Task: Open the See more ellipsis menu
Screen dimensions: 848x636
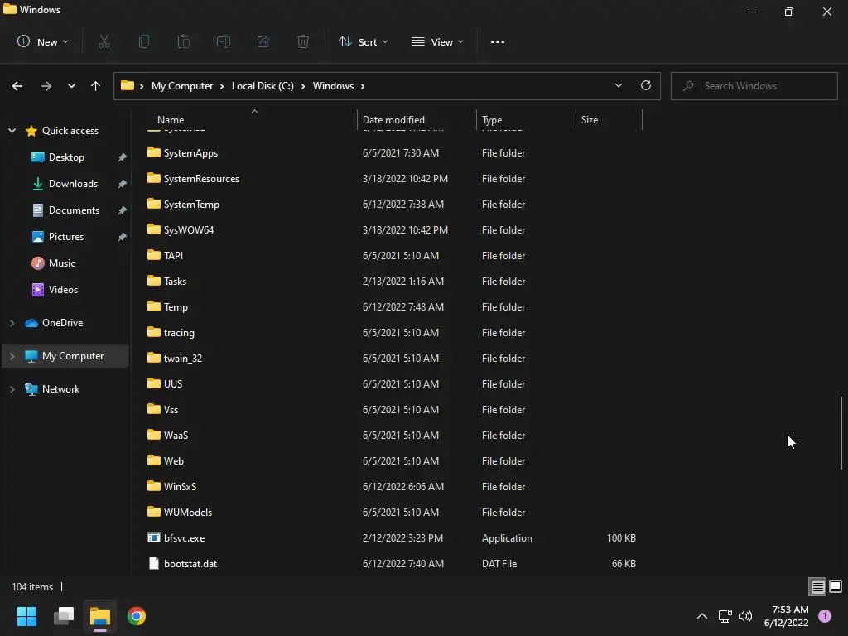Action: click(498, 41)
